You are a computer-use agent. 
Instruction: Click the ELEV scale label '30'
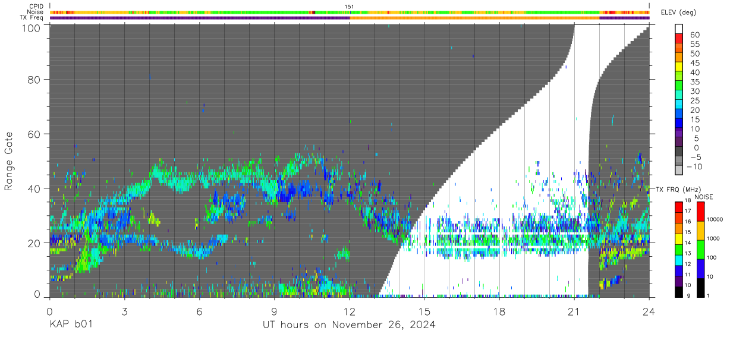(x=694, y=91)
